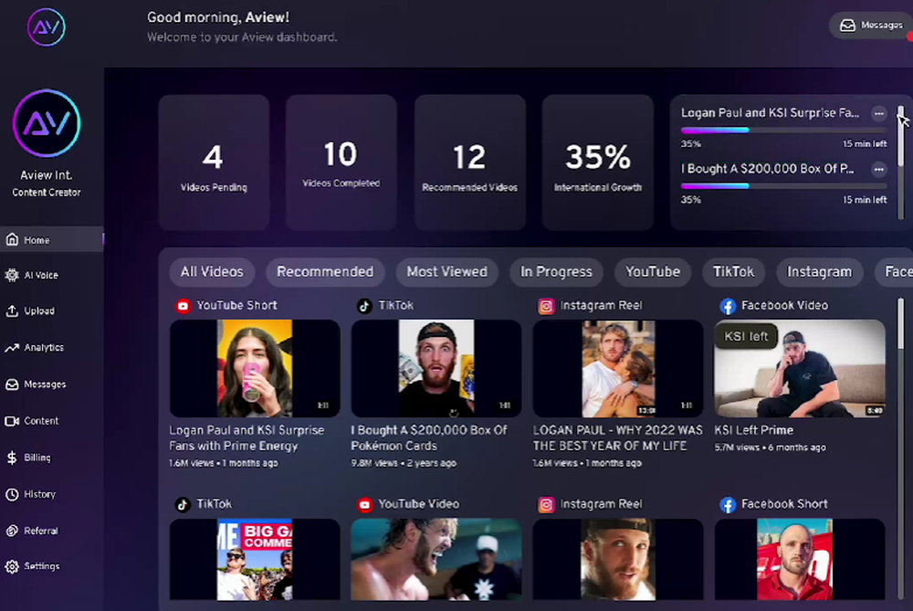
Task: Open second-row TikTok BIG GAME thumbnail
Action: (x=255, y=560)
